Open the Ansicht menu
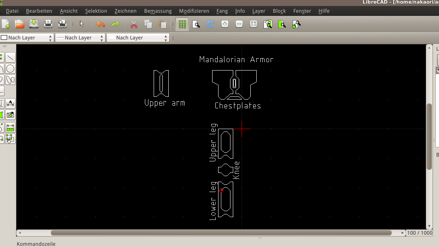Viewport: 439px width, 247px height. [x=68, y=11]
